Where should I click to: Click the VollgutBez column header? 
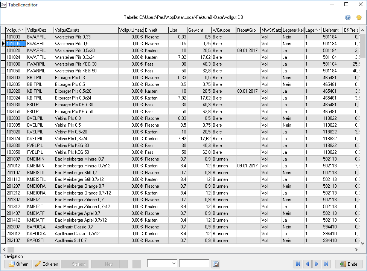click(40, 30)
